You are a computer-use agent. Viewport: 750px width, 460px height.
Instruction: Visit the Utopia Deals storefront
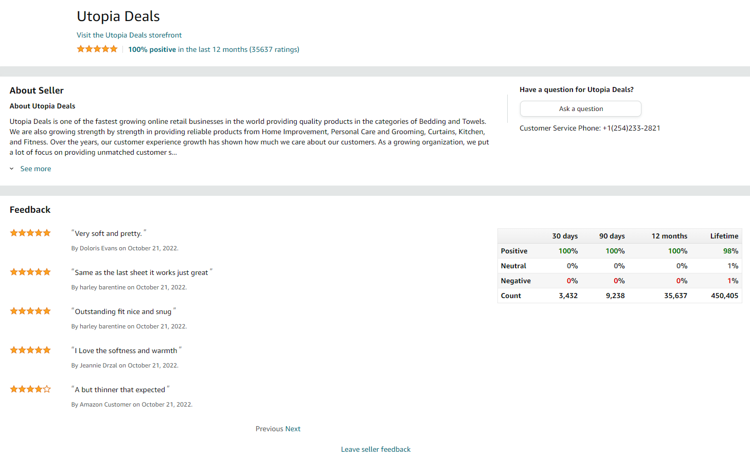[129, 35]
